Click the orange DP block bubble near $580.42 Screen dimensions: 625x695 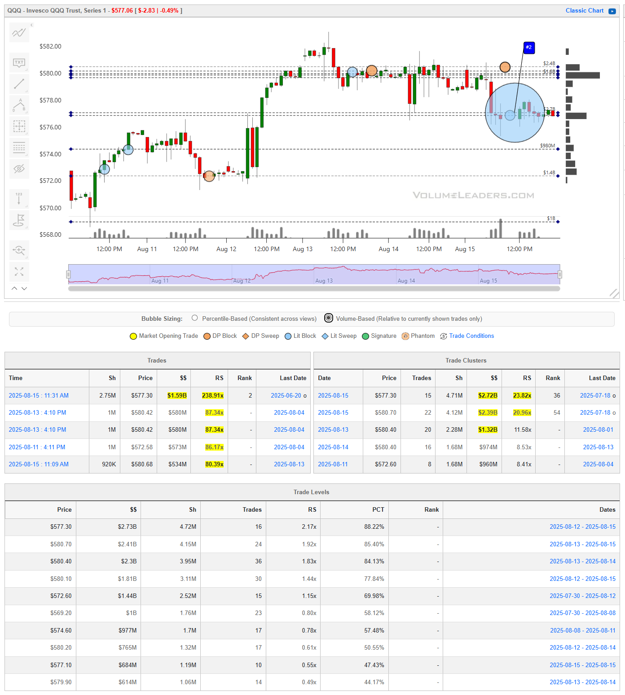pyautogui.click(x=372, y=71)
